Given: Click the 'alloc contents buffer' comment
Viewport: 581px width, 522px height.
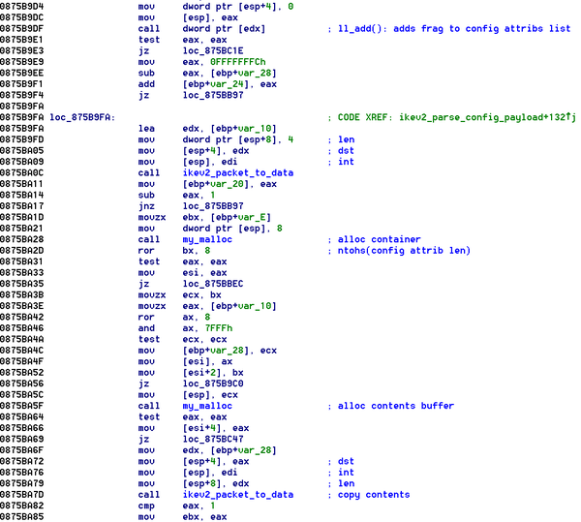Looking at the screenshot, I should point(396,406).
